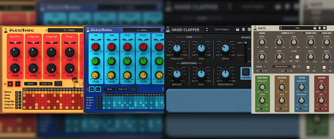Click the flask logo in Hand Clapper
334x139 pixels.
coord(168,30)
